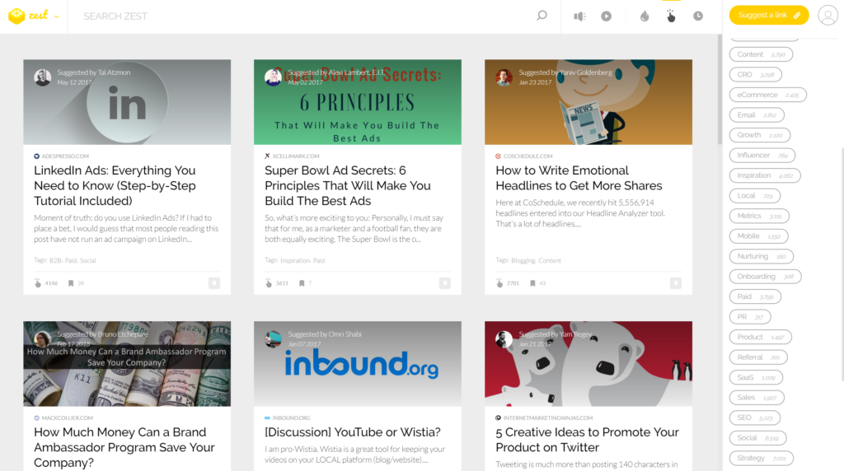Click the ADESPRESSO.COM source label

point(65,156)
